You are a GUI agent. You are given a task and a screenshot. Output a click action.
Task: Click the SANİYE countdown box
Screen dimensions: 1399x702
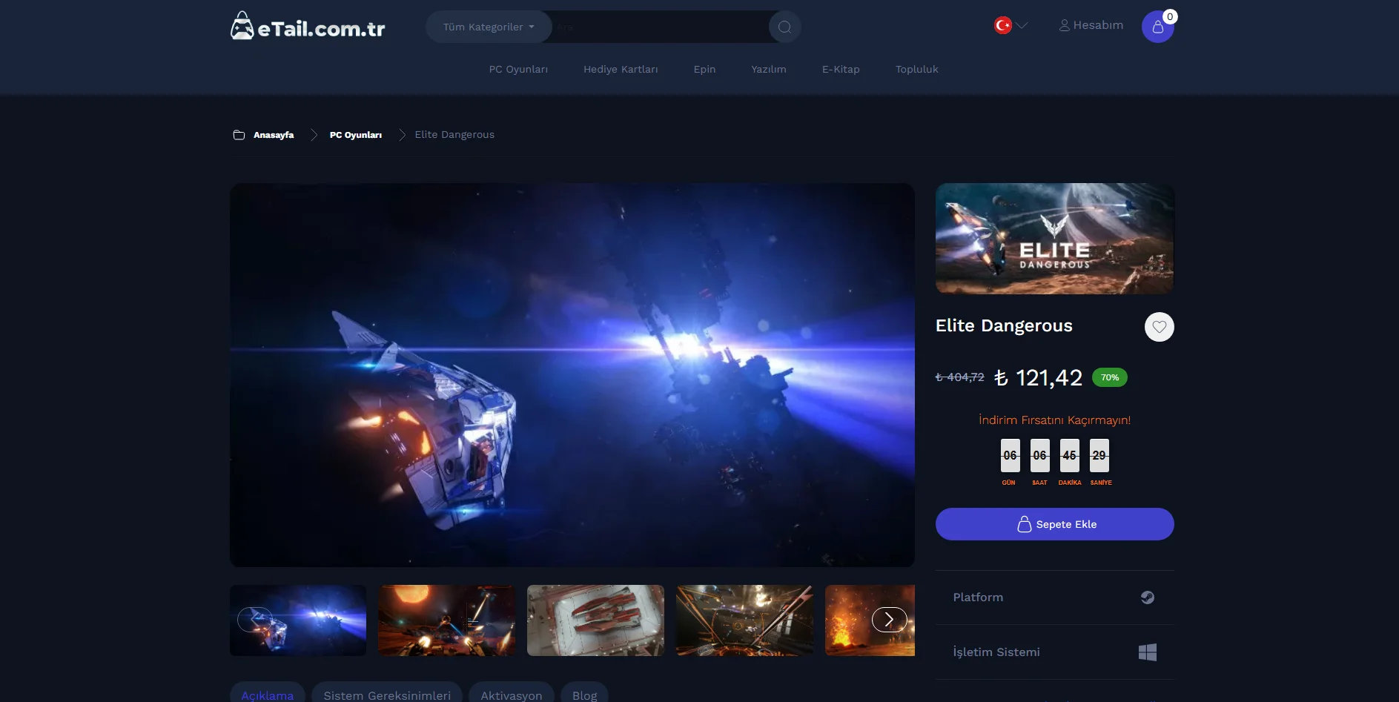pos(1099,456)
